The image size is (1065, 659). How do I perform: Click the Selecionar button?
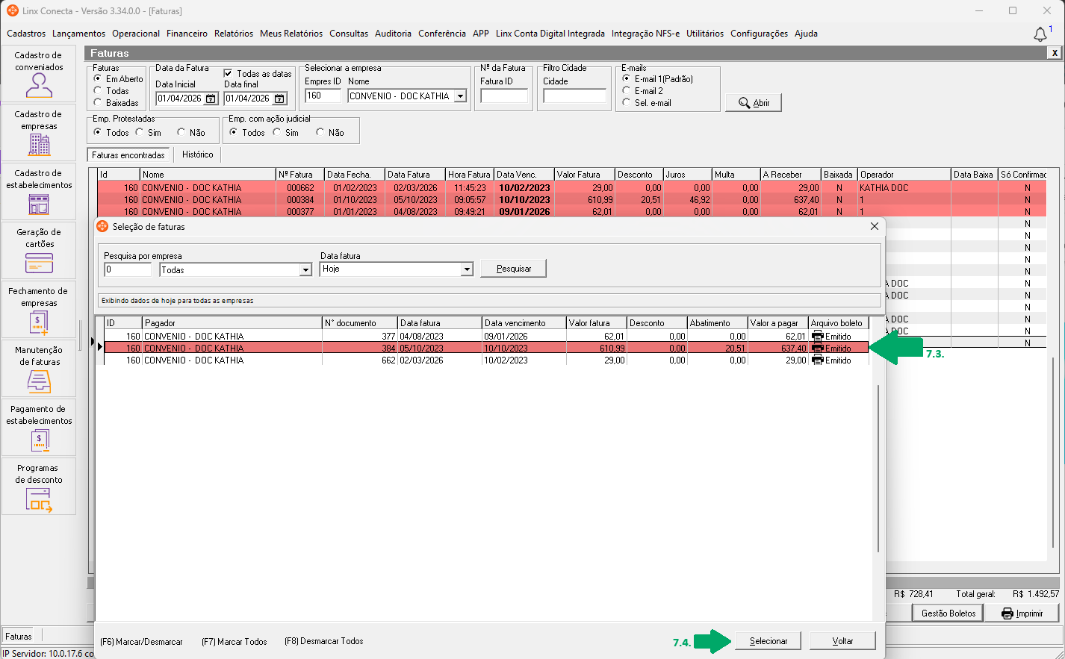tap(769, 641)
